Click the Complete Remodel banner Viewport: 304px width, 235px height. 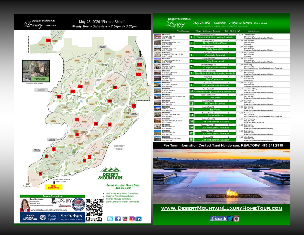(215, 55)
